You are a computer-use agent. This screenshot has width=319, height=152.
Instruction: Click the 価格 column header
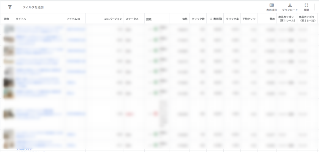point(185,19)
